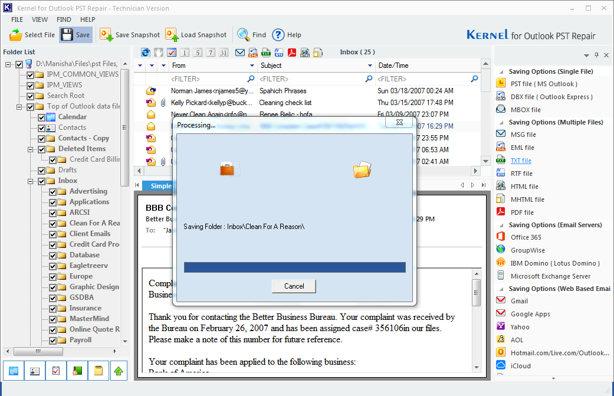Viewport: 614px width, 396px height.
Task: Click the calendar checkmark icon above message list
Action: tap(172, 53)
